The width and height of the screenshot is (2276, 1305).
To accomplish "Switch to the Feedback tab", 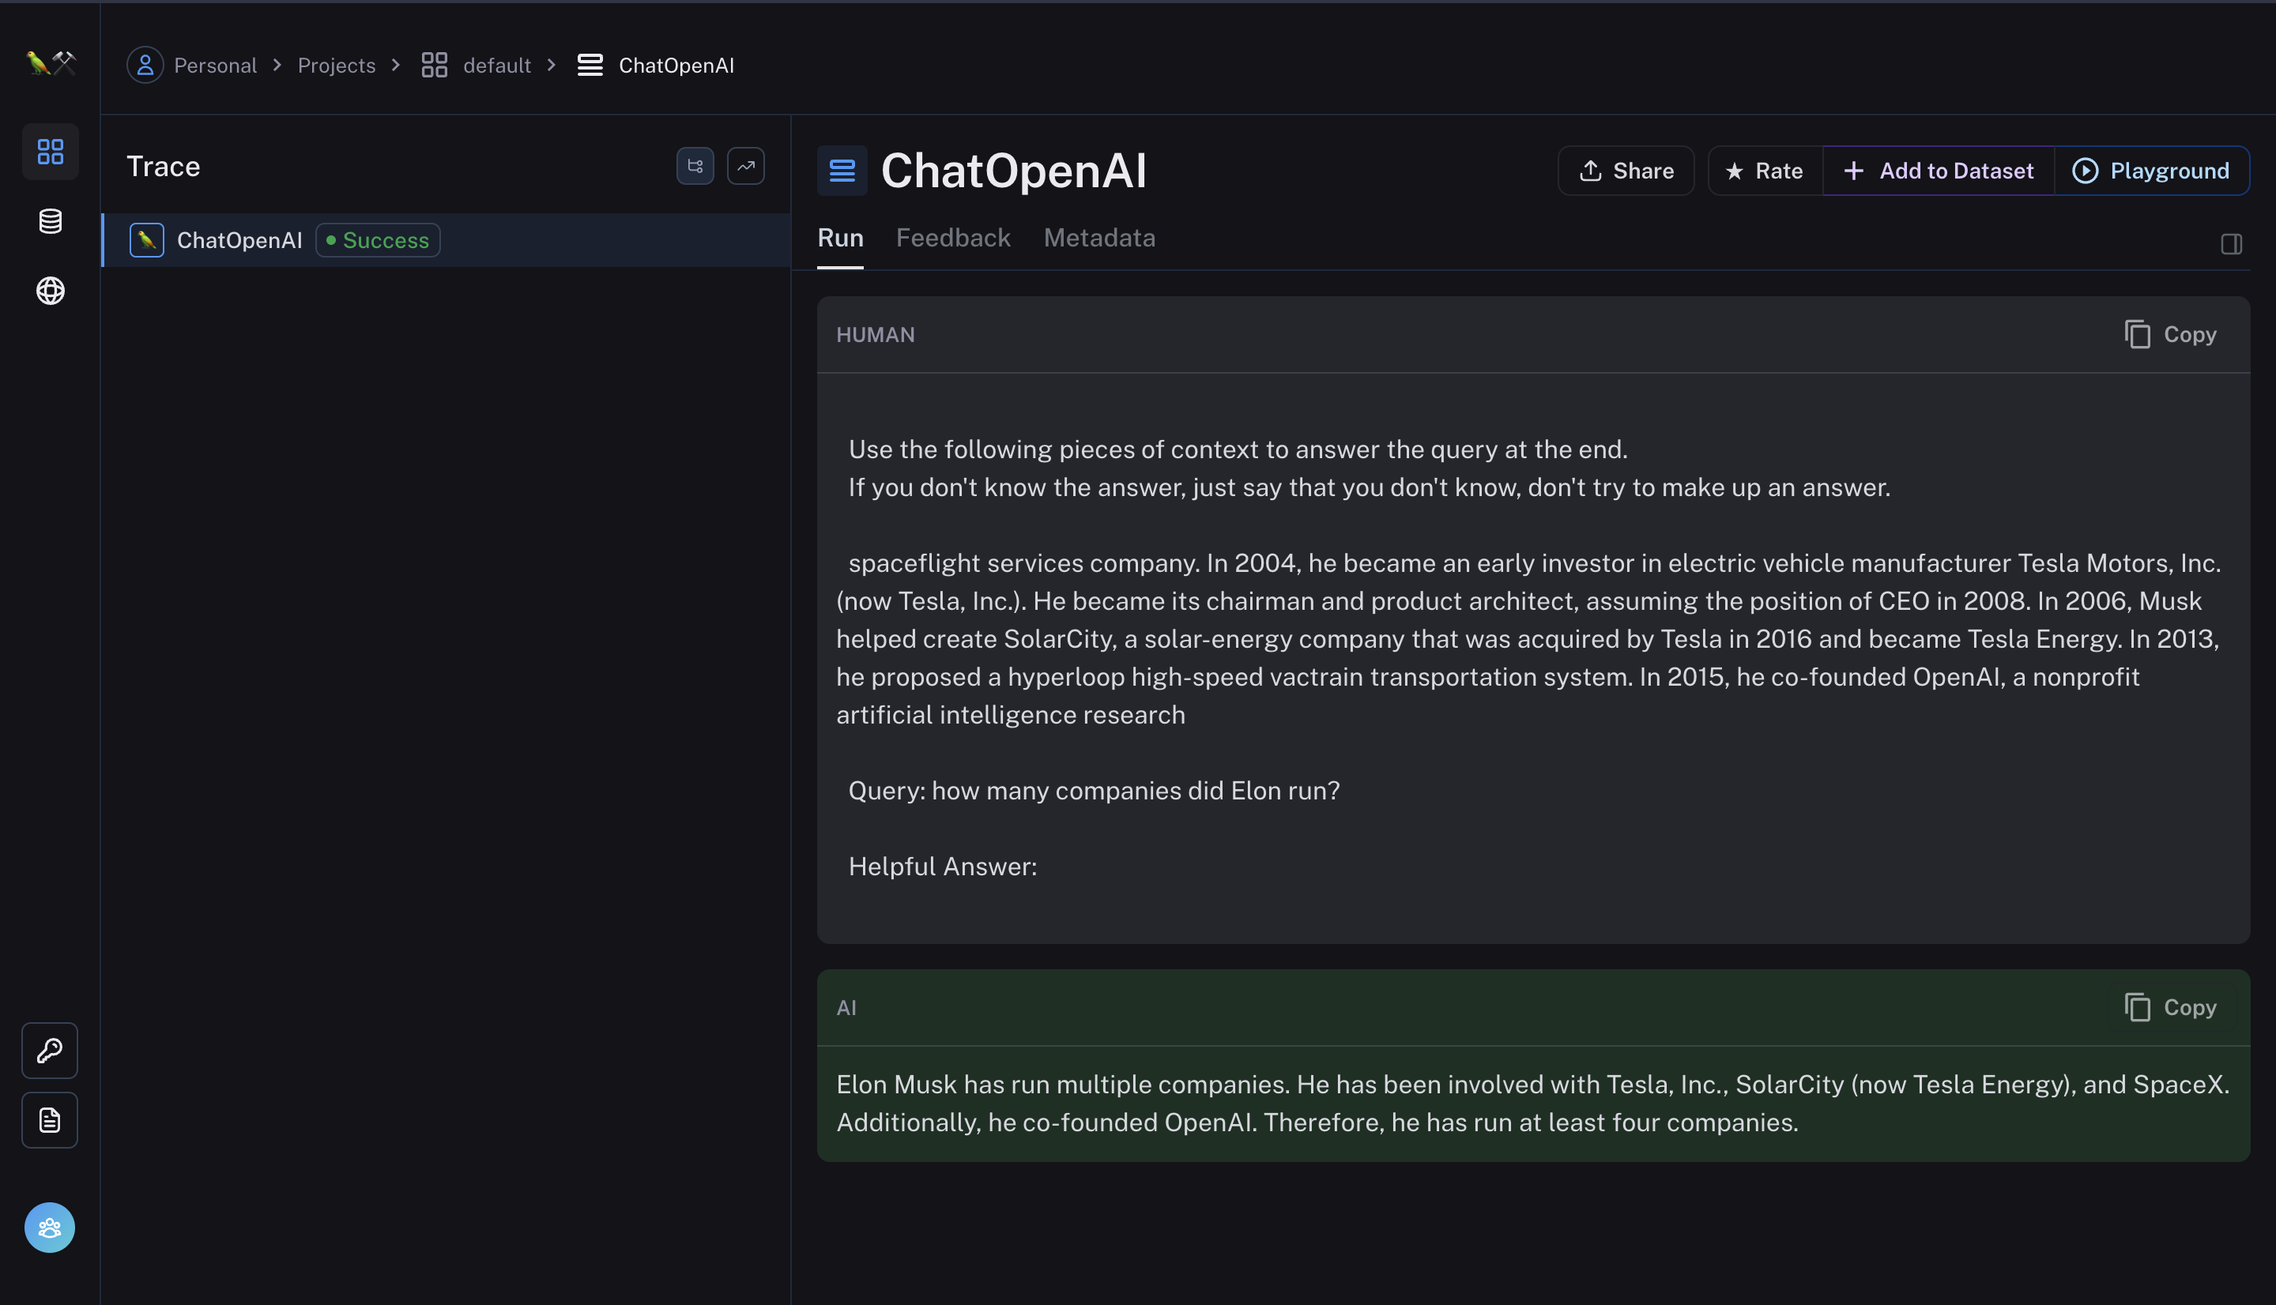I will click(953, 238).
